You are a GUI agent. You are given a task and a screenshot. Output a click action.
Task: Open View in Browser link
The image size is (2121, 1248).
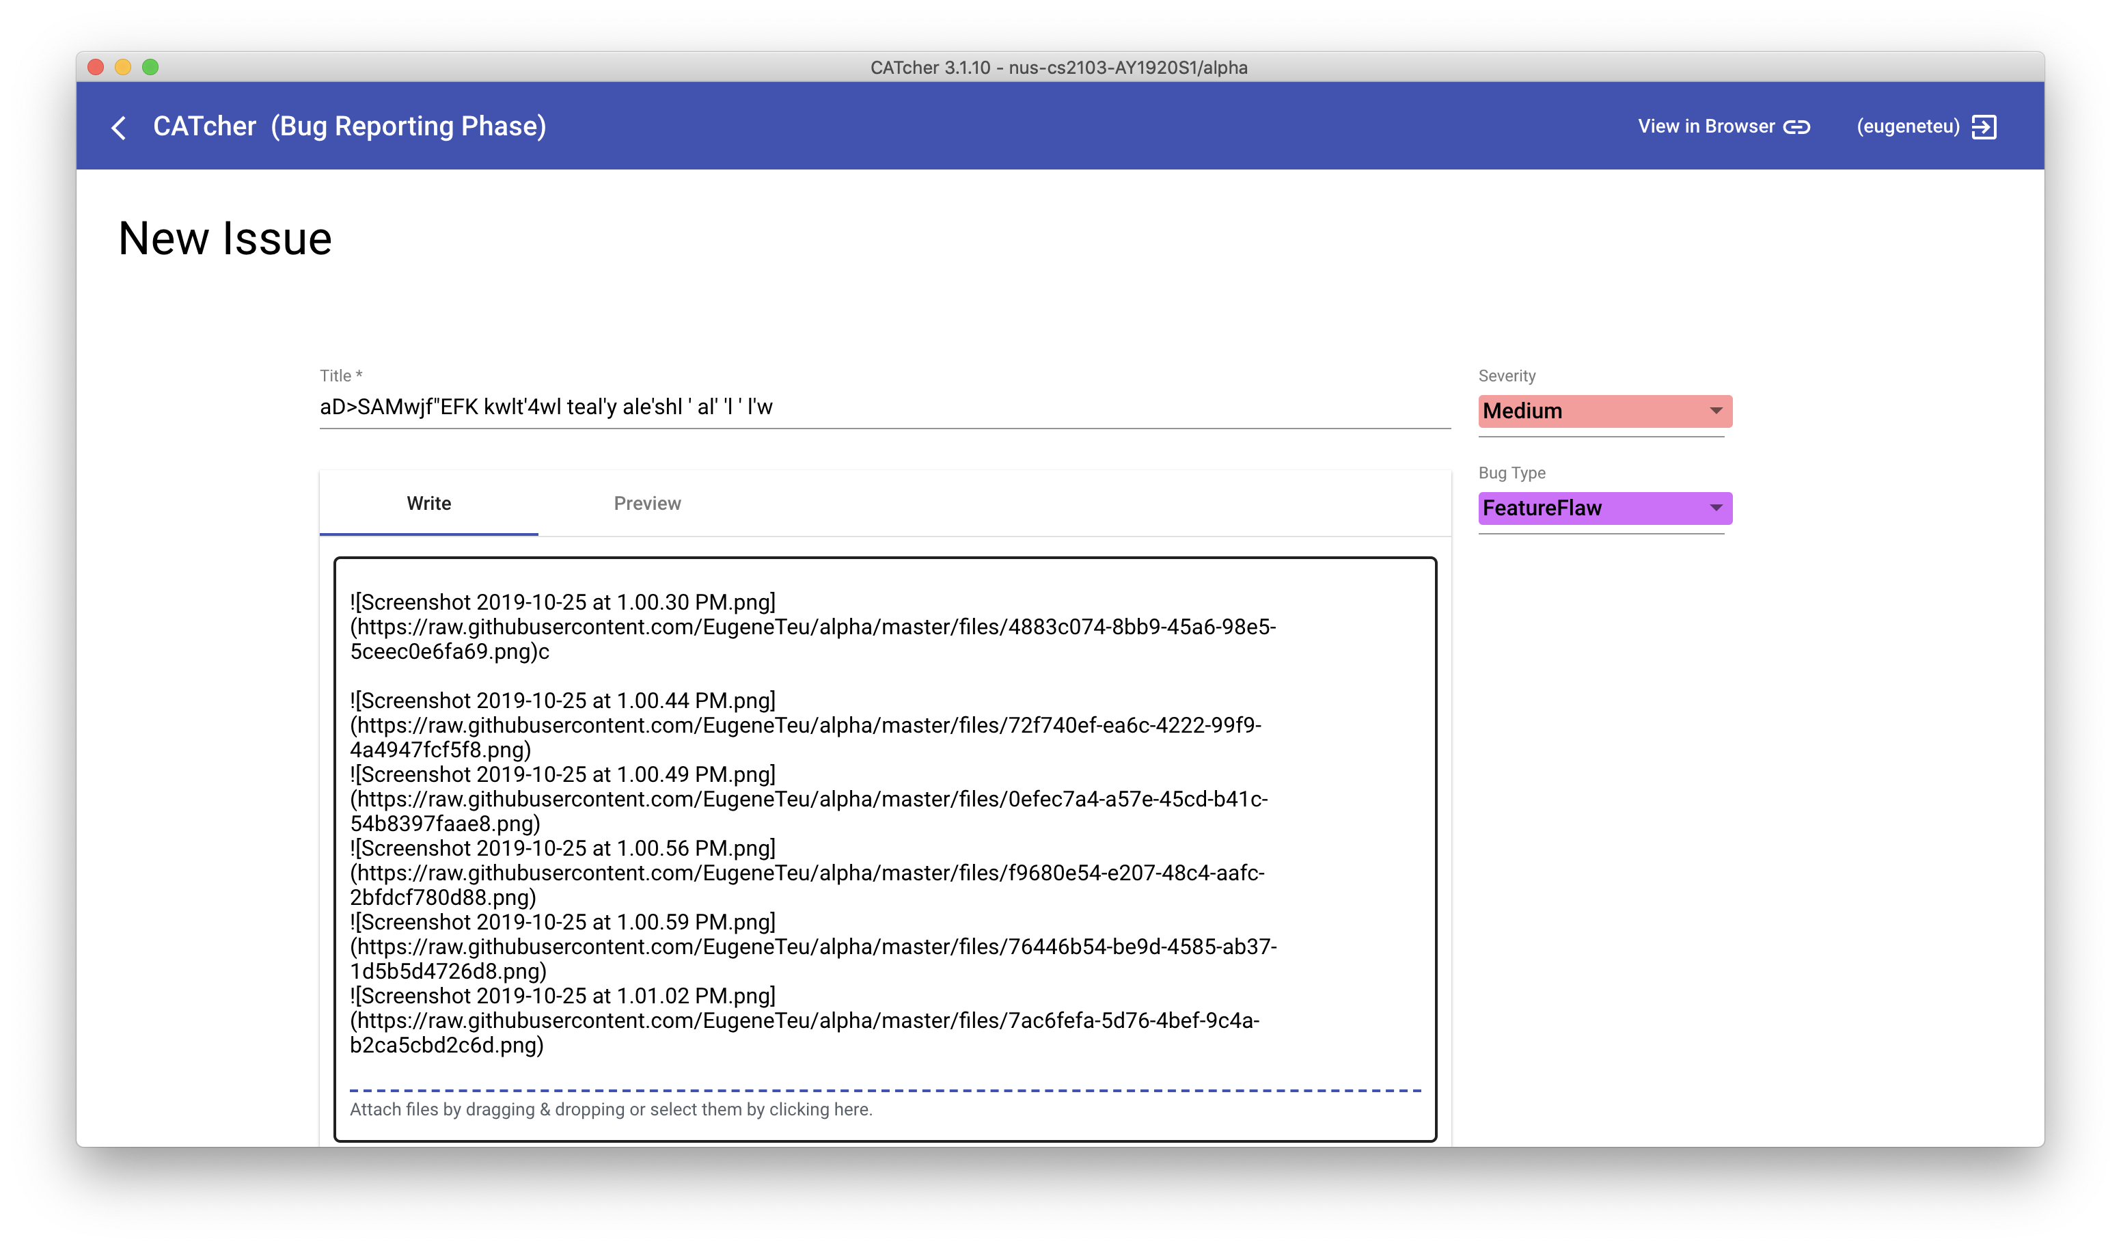coord(1723,127)
